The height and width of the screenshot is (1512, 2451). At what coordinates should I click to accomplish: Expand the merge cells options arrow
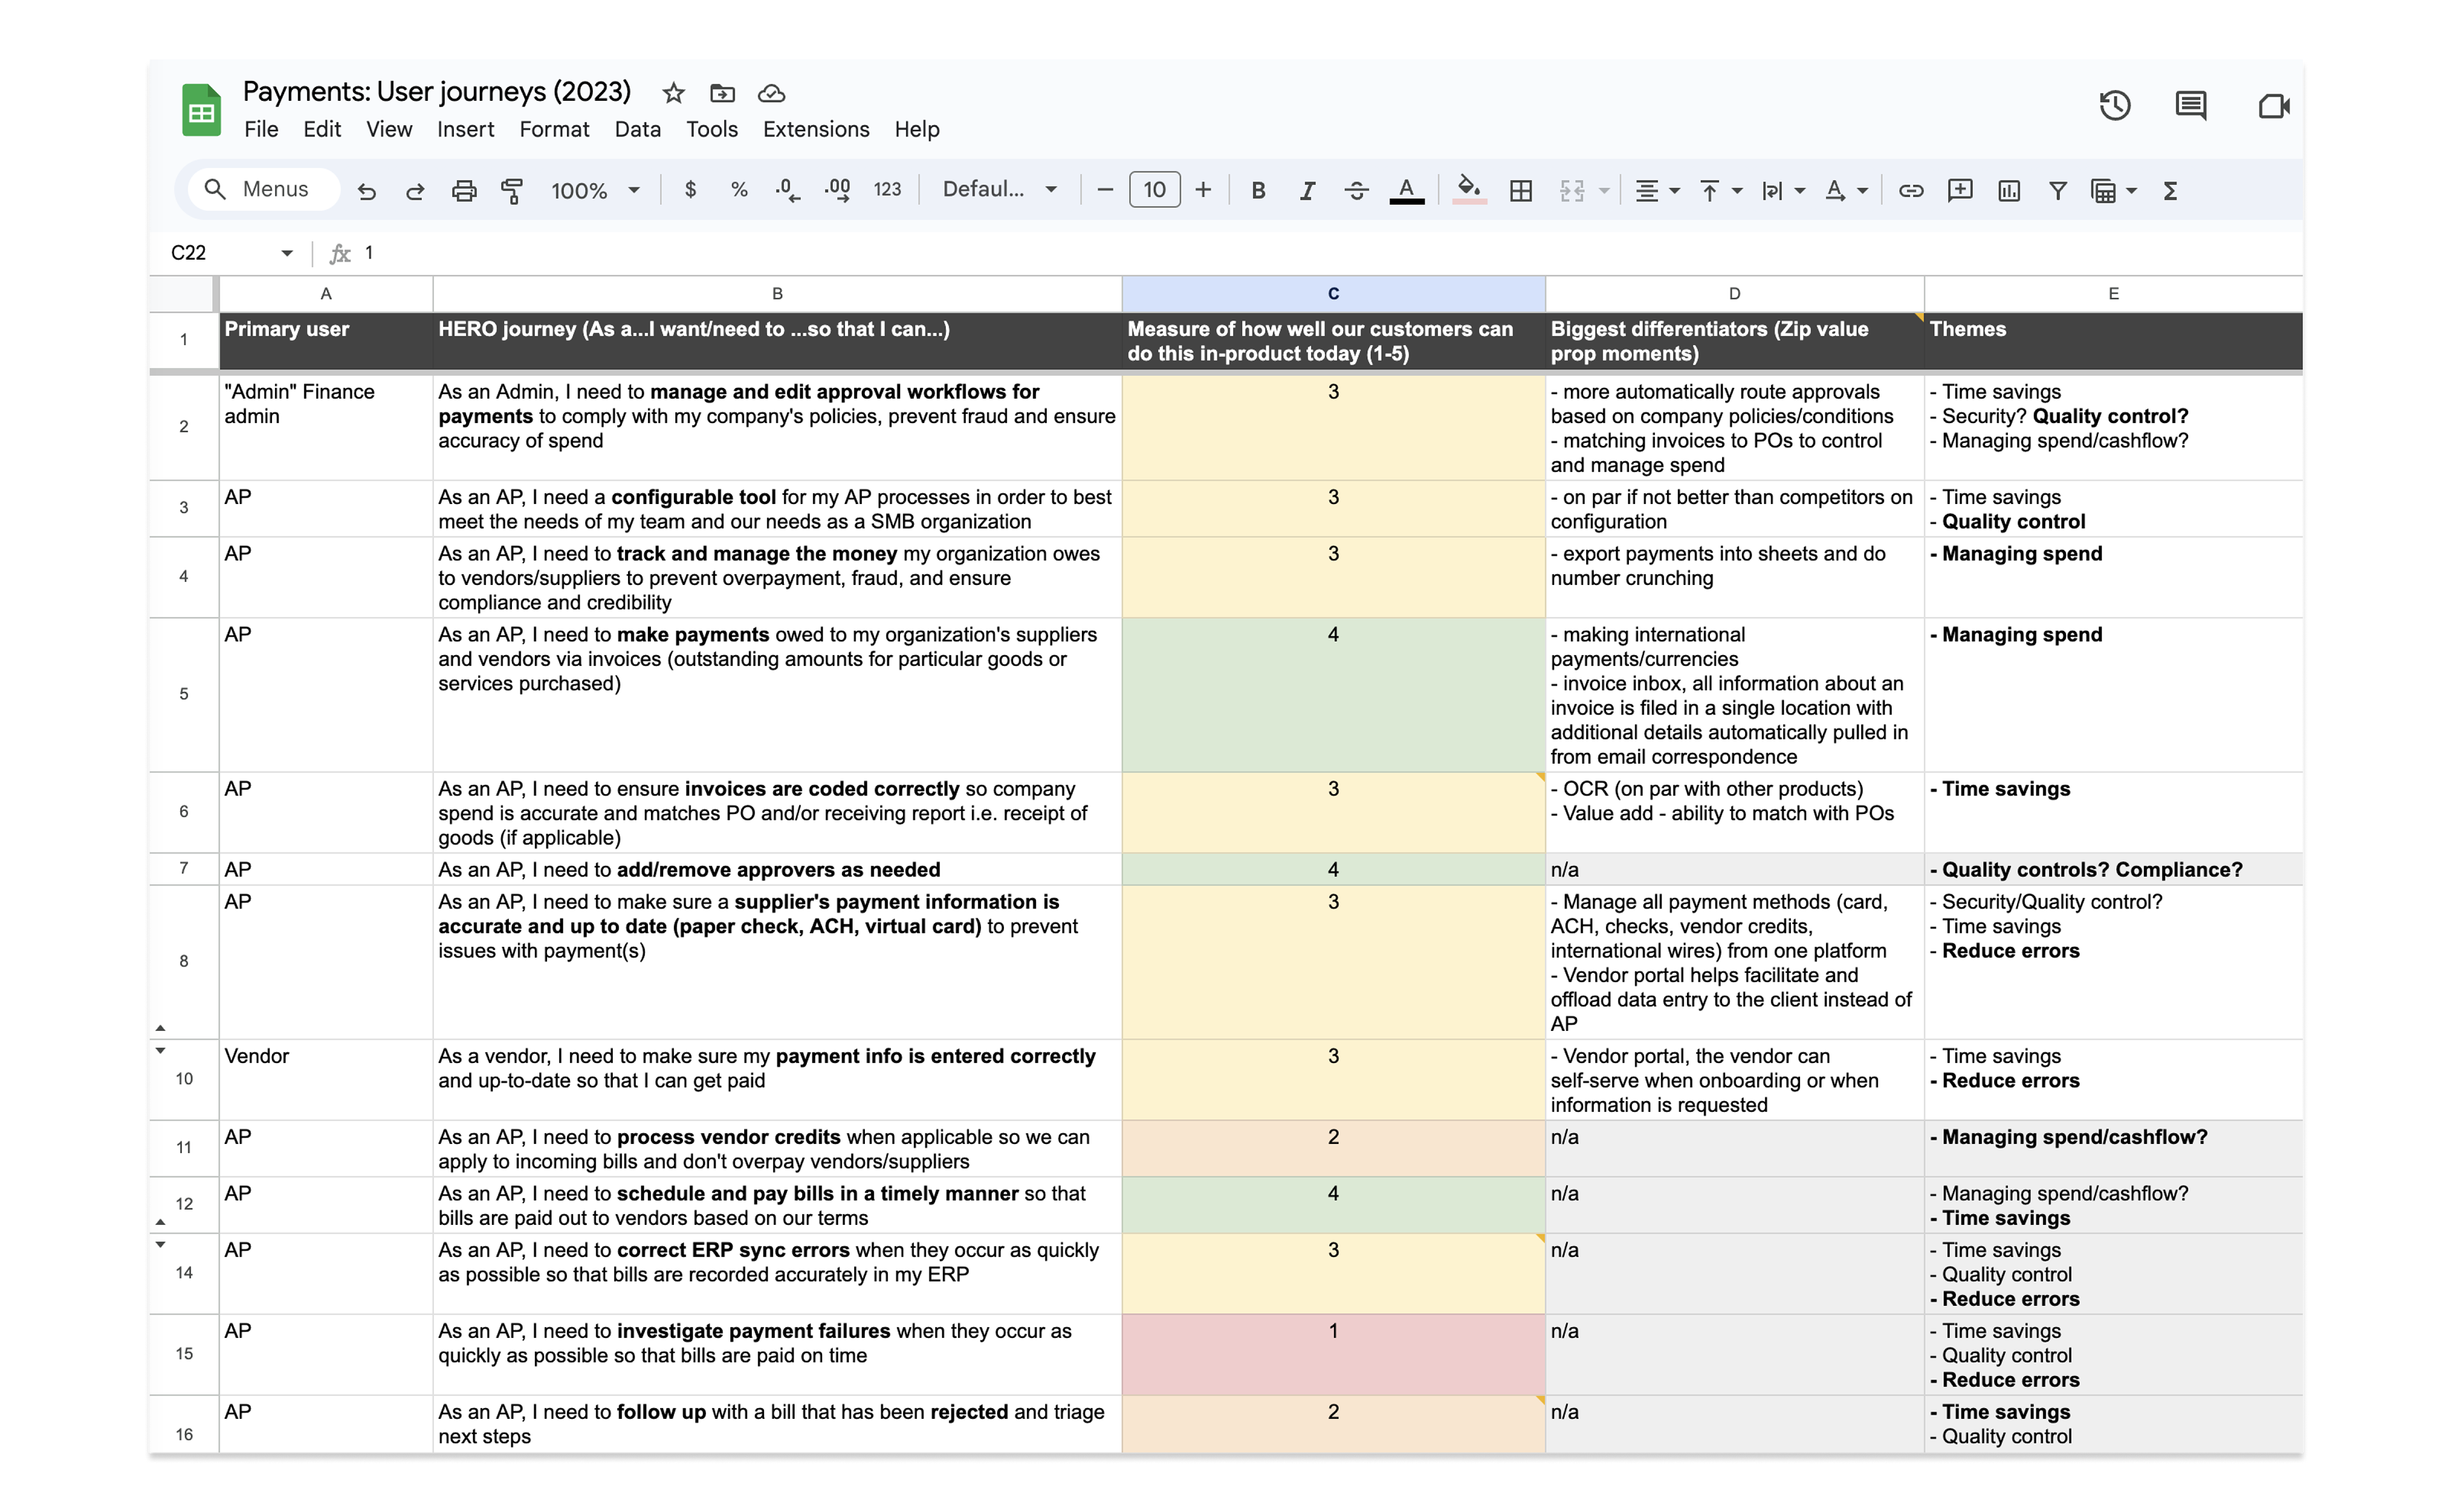(1605, 190)
